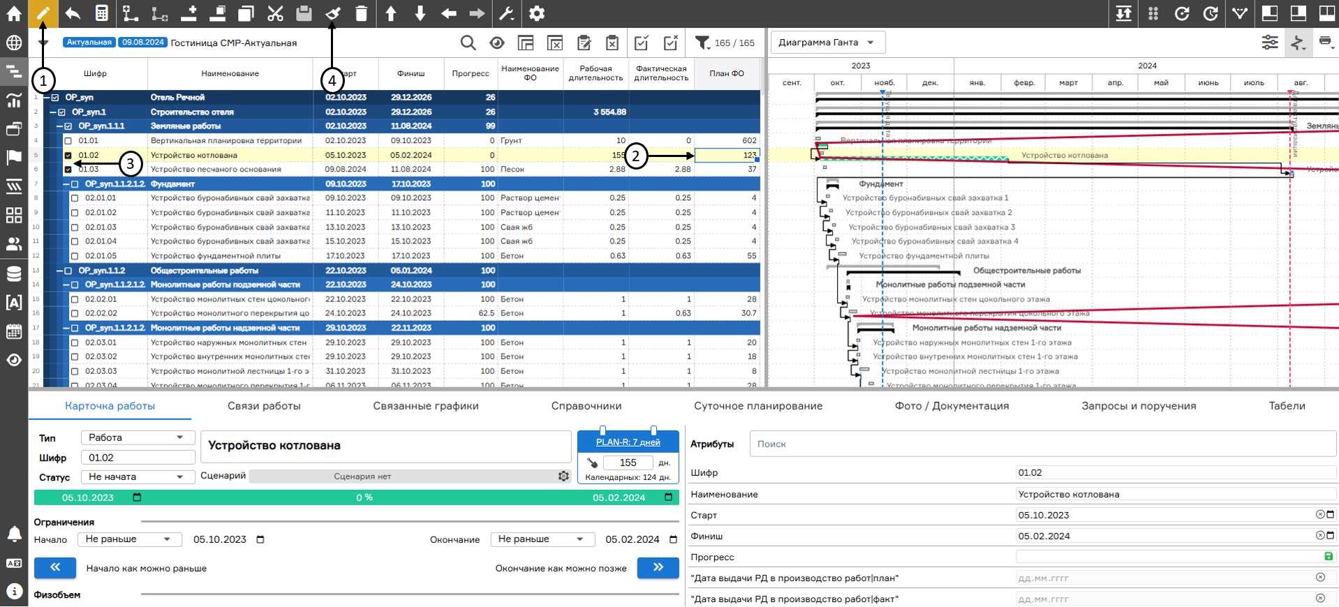Click the Актуальная version badge
This screenshot has height=607, width=1339.
point(89,43)
